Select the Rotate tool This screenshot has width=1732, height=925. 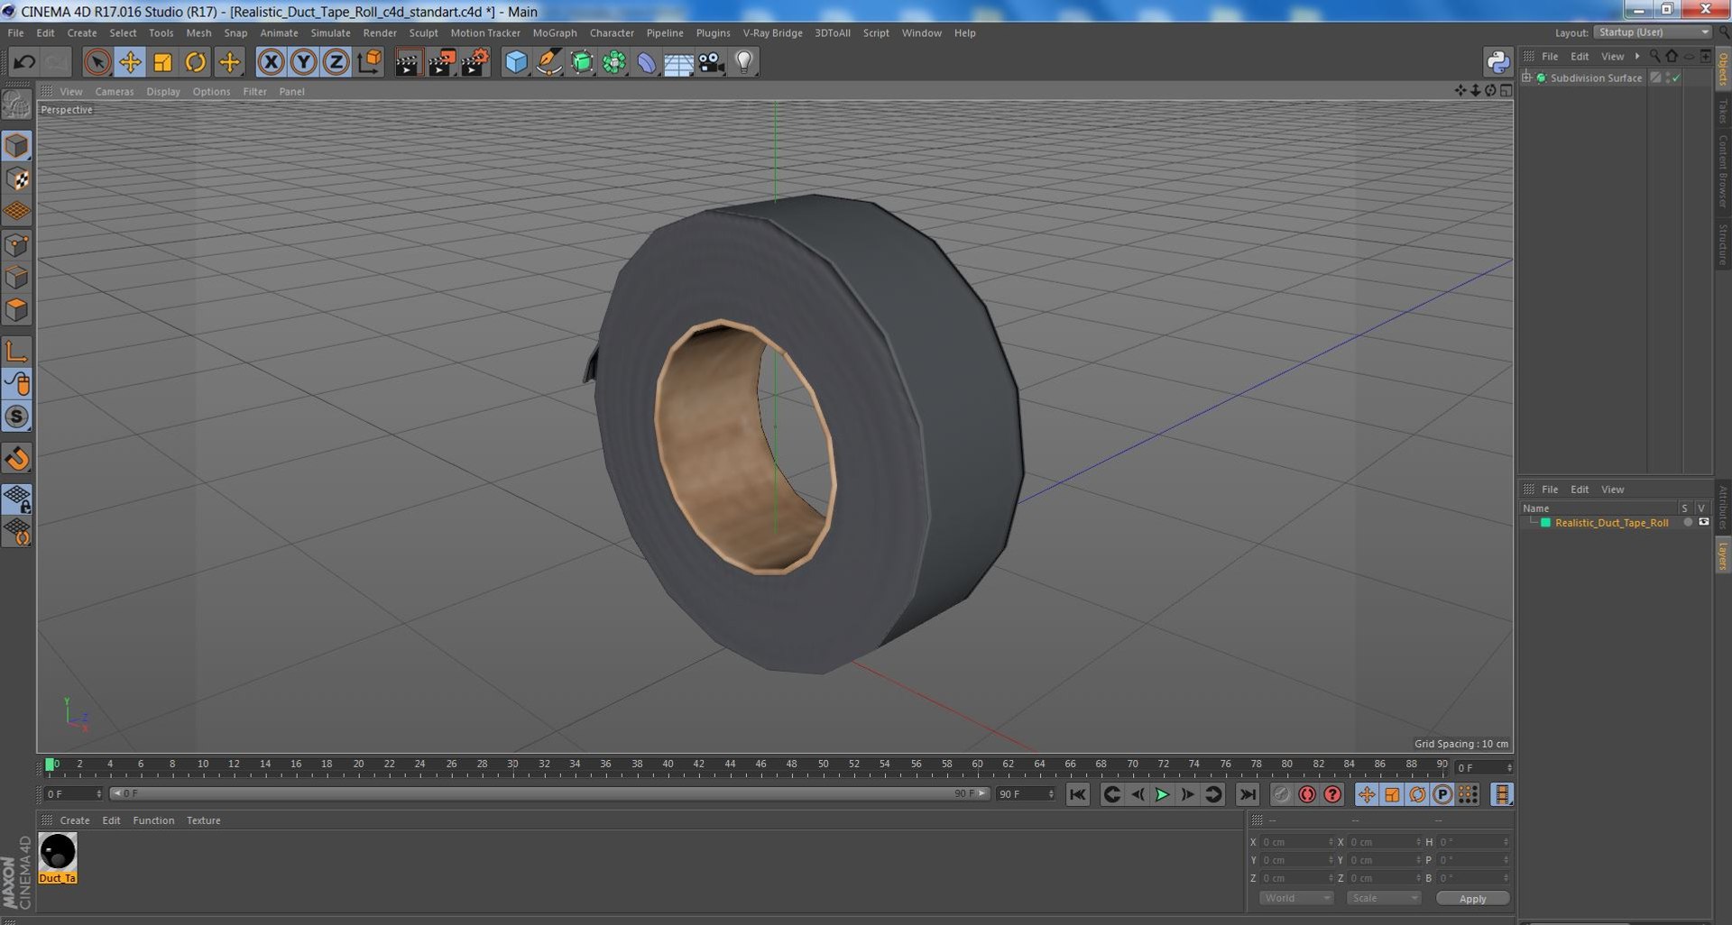coord(195,62)
